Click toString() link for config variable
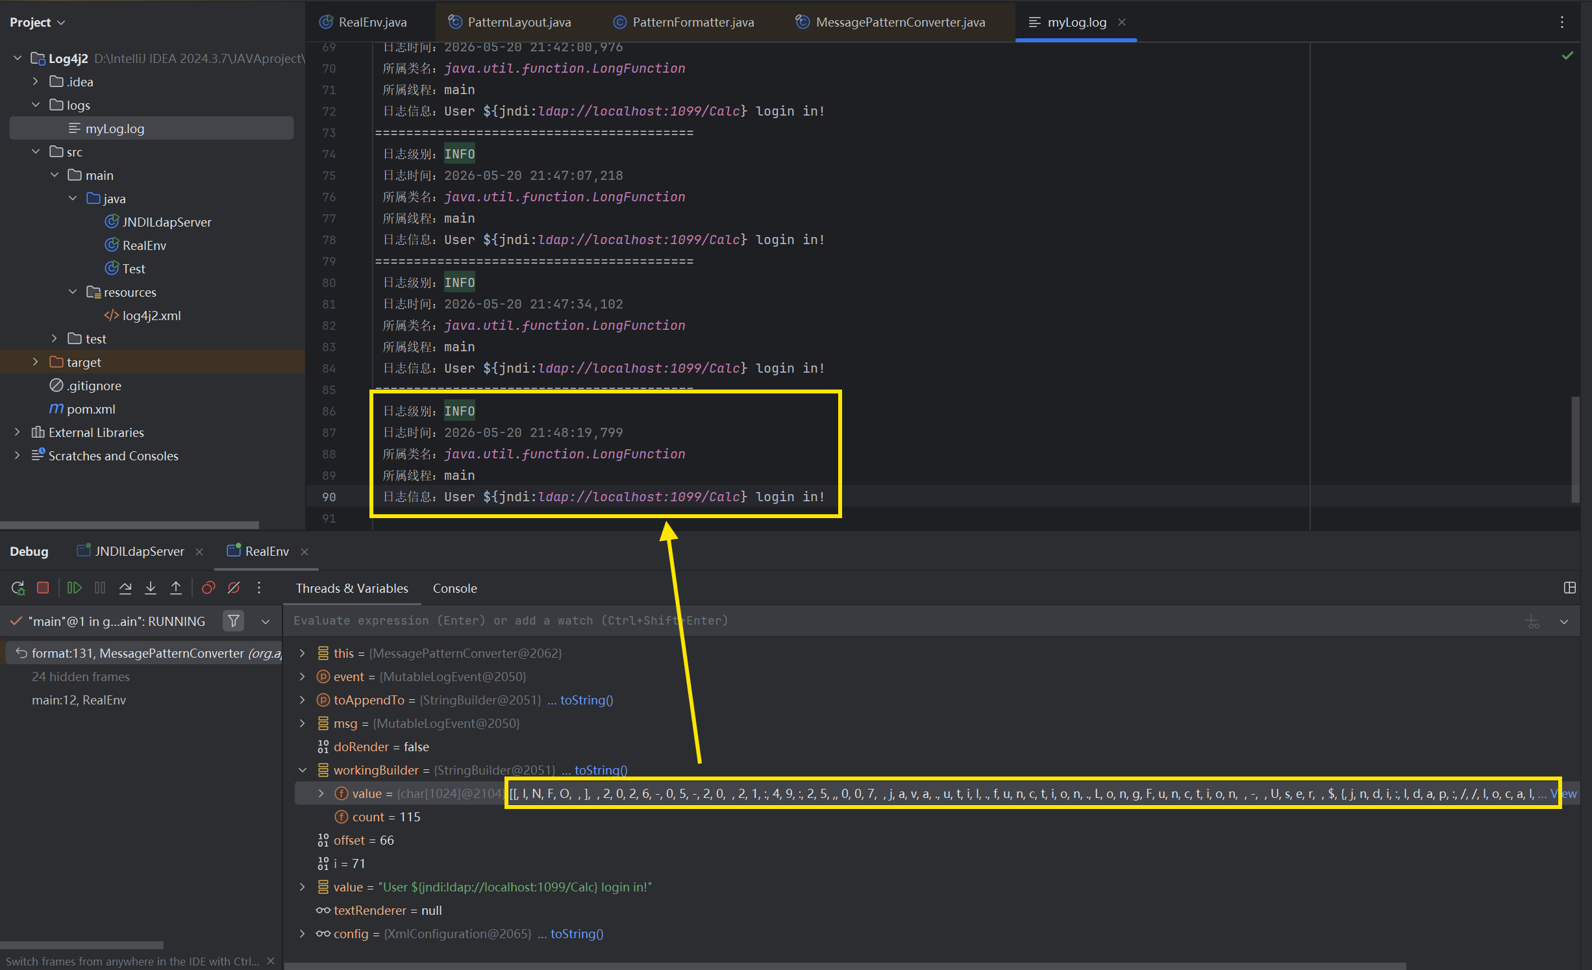 tap(577, 934)
